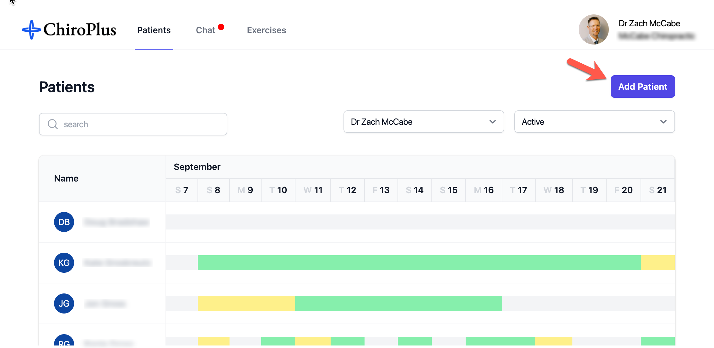Click the KG patient avatar

click(64, 263)
